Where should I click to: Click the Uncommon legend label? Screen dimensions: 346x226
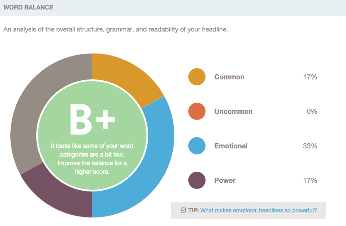coord(233,111)
